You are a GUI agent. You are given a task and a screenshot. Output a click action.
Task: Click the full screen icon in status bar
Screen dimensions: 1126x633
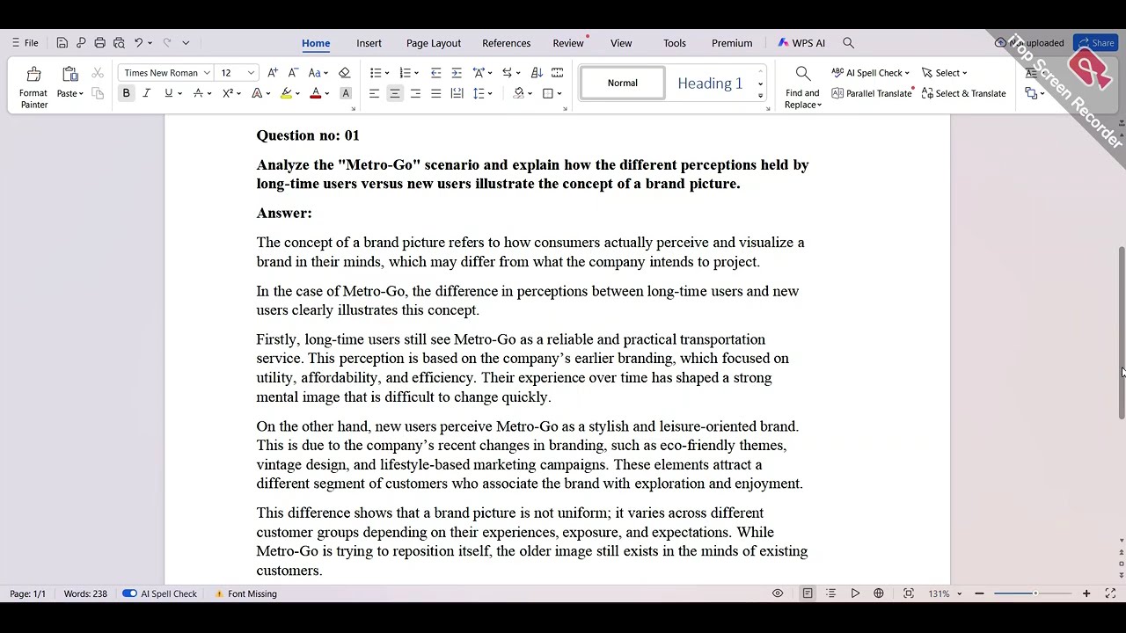tap(1110, 593)
